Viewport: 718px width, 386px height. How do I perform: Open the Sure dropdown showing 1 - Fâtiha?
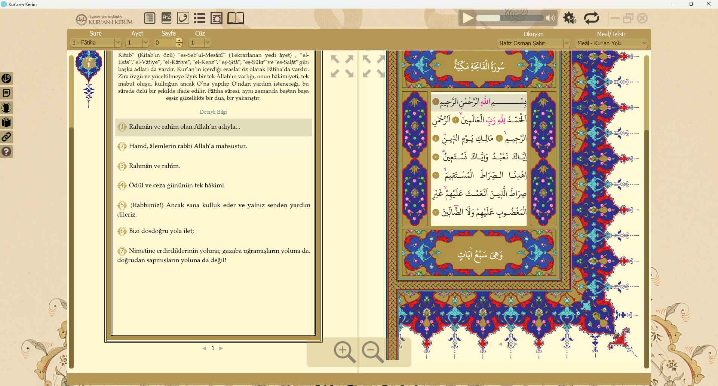click(96, 43)
